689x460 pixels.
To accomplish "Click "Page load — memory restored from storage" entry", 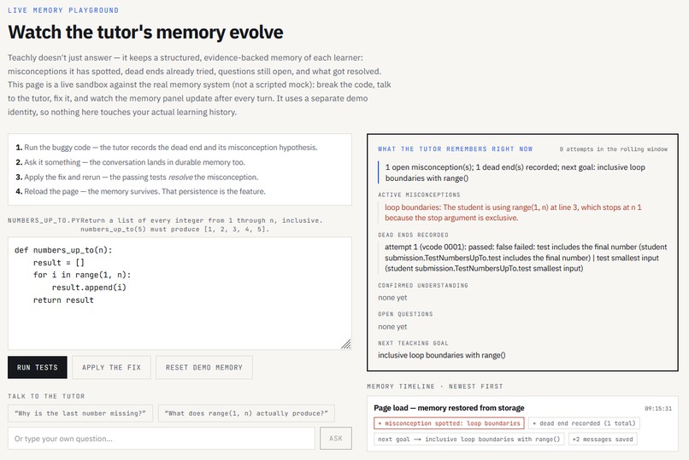I will (449, 408).
